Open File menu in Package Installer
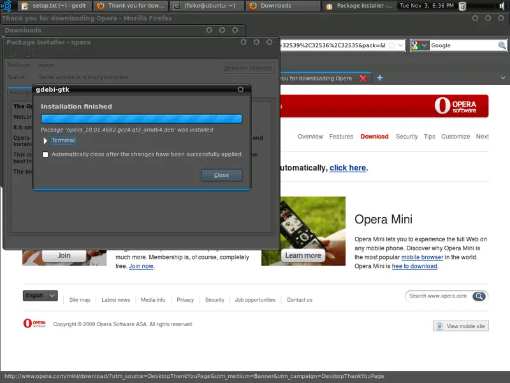510x383 pixels. point(13,54)
